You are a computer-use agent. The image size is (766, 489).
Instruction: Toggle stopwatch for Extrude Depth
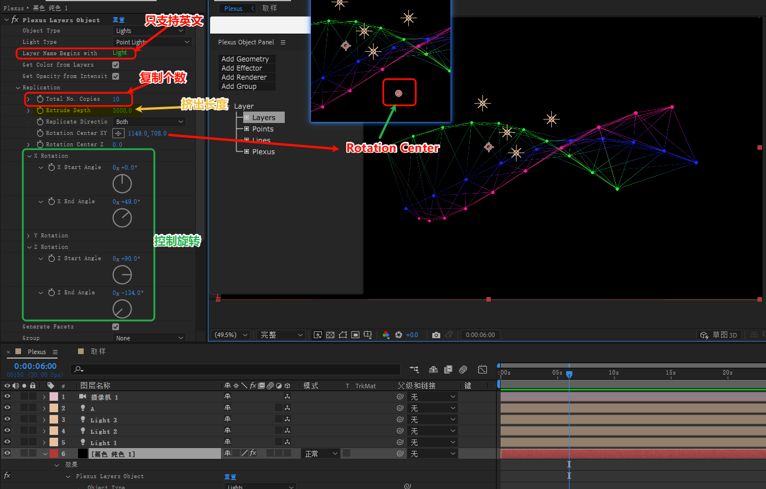pos(40,110)
